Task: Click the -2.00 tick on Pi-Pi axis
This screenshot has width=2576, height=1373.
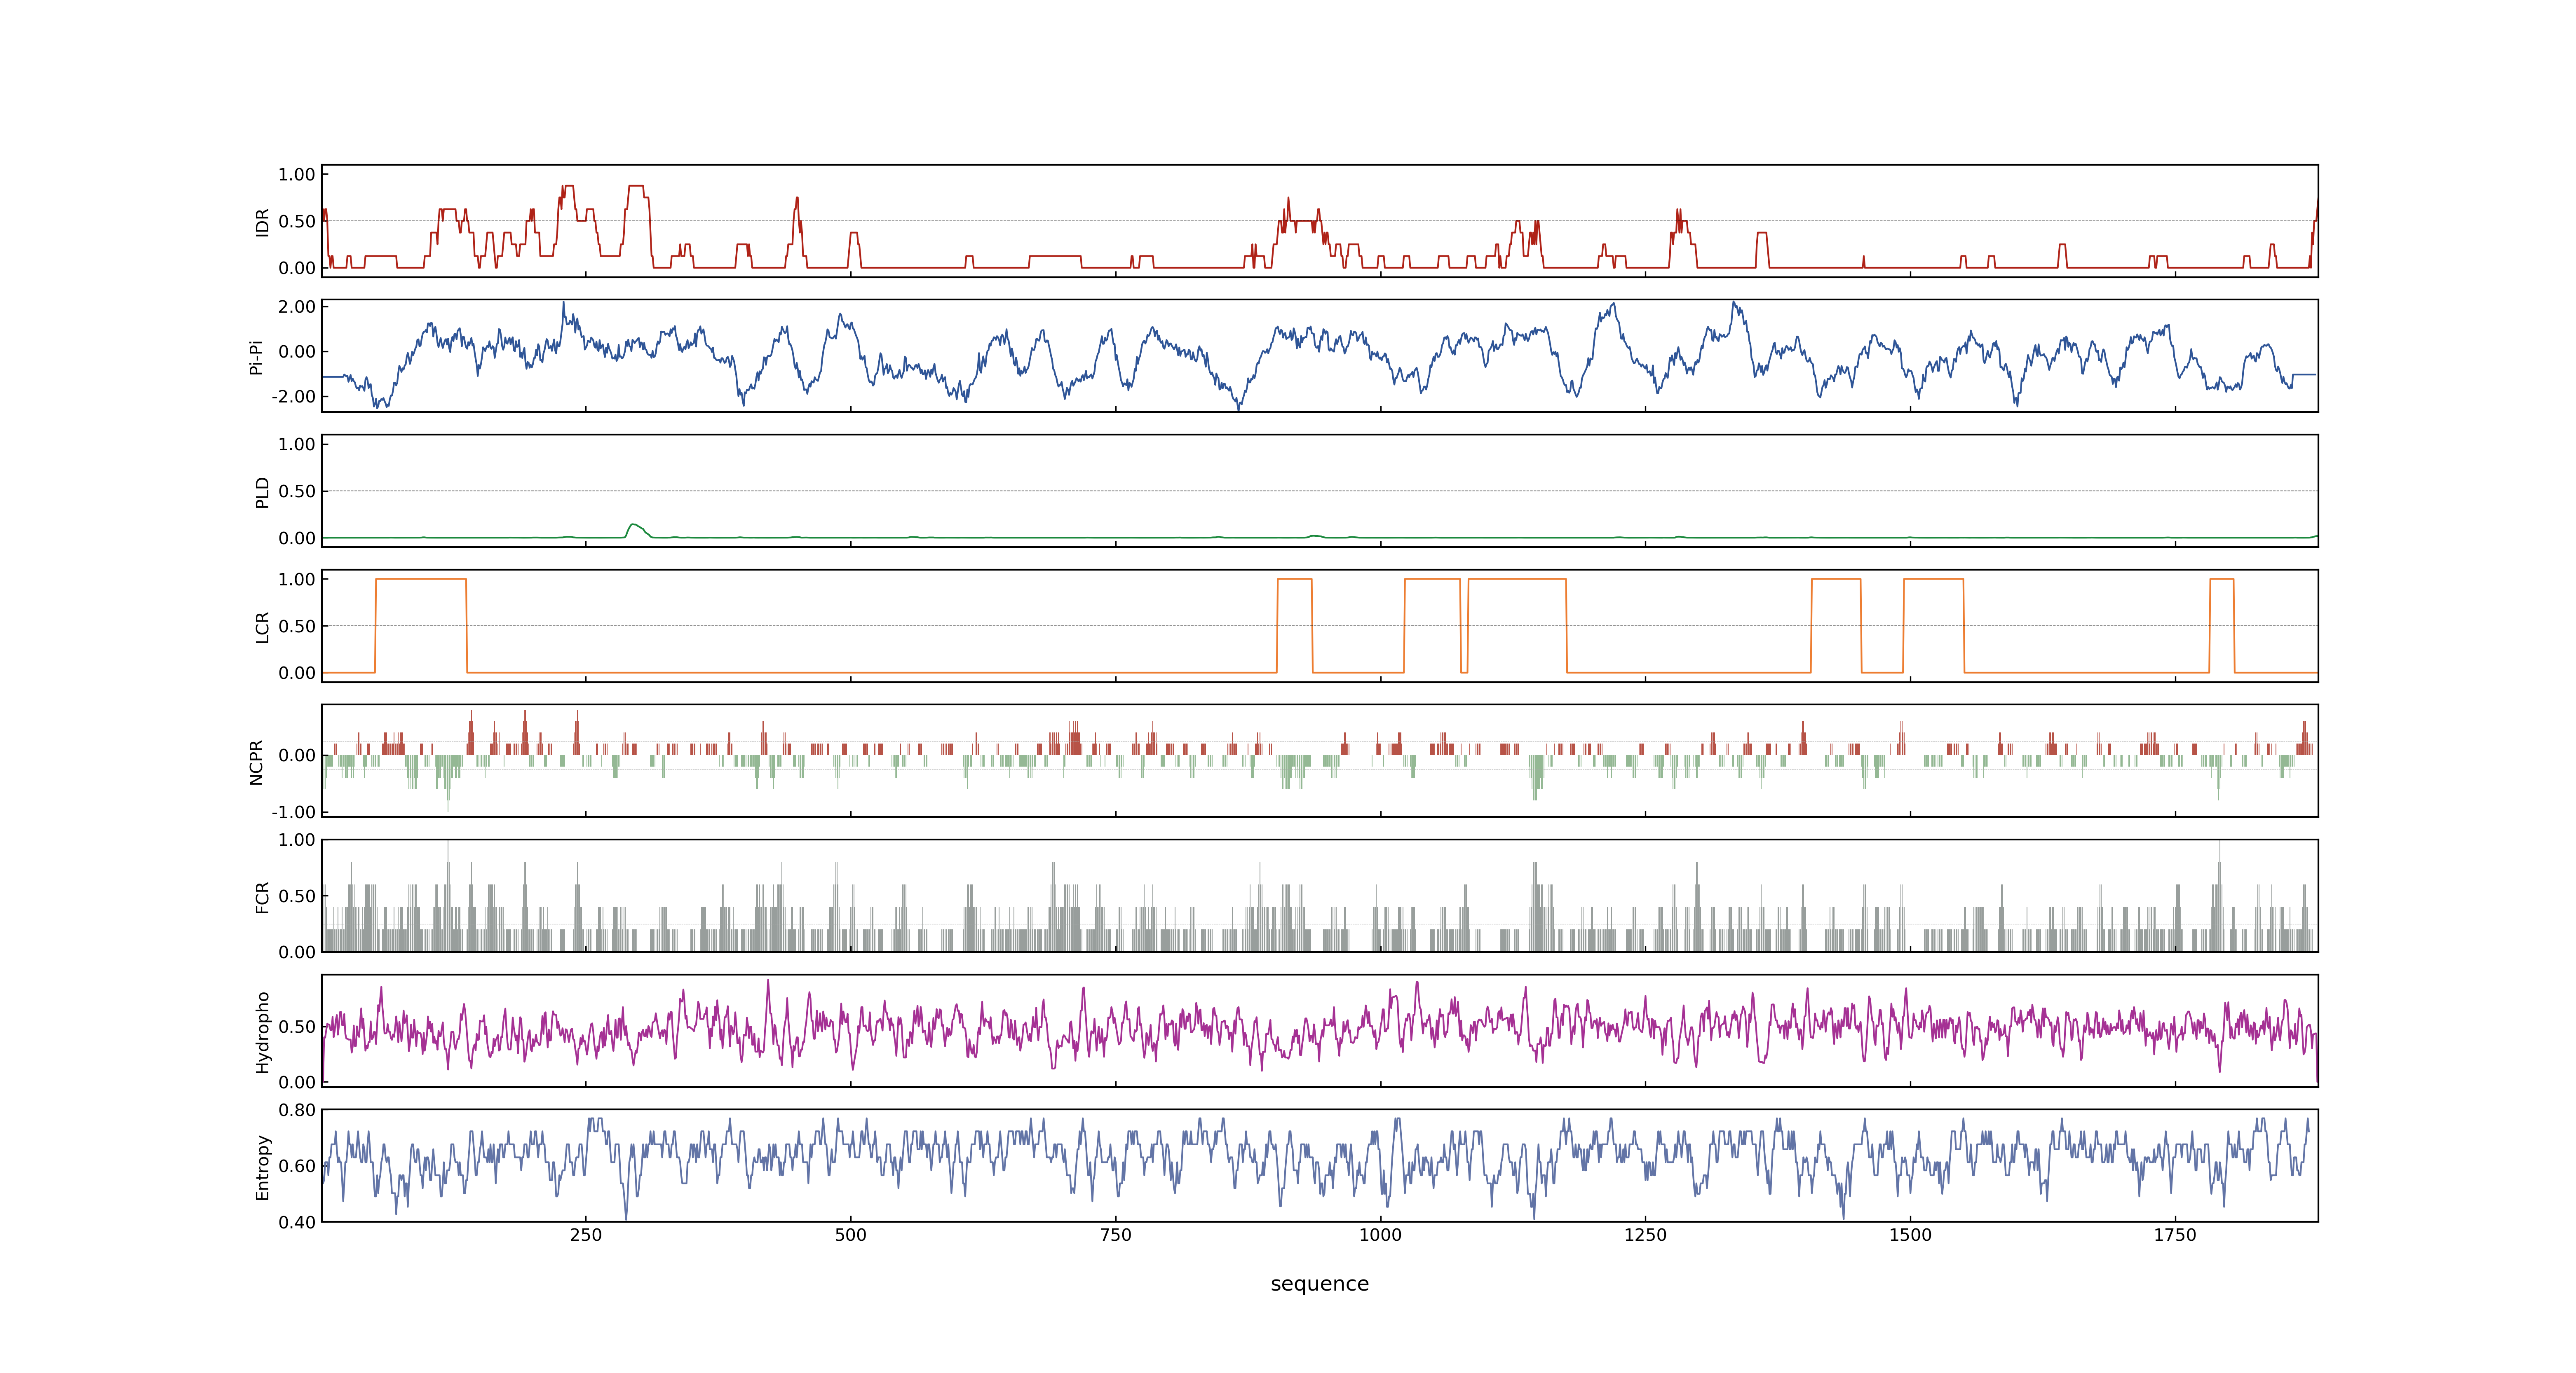Action: 294,397
